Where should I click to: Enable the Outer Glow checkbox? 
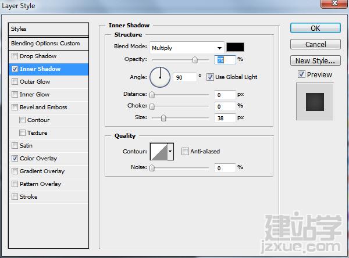(15, 81)
